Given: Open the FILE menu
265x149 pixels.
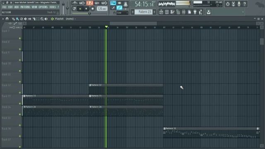Looking at the screenshot, I should pyautogui.click(x=4, y=7).
